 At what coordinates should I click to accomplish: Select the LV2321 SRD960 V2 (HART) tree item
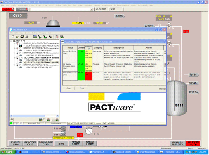[x=41, y=63]
